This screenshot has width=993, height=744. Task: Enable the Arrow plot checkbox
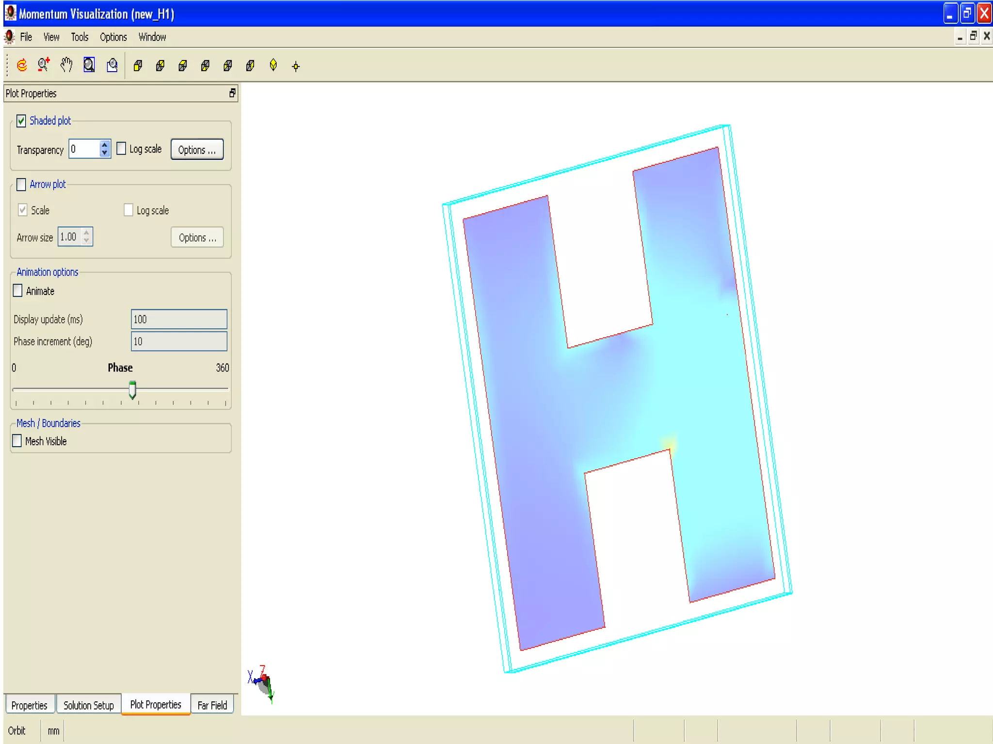pos(21,185)
